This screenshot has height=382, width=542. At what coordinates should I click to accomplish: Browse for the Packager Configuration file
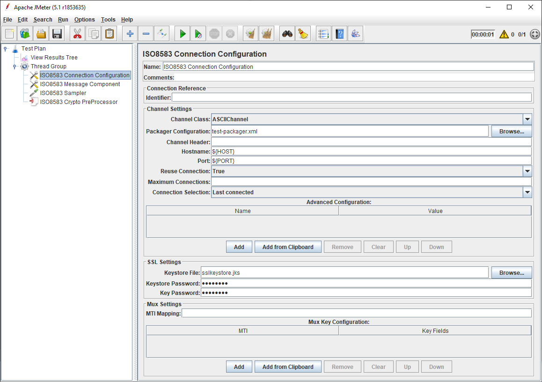(512, 132)
